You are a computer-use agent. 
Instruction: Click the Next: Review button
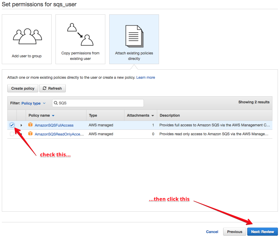point(262,232)
